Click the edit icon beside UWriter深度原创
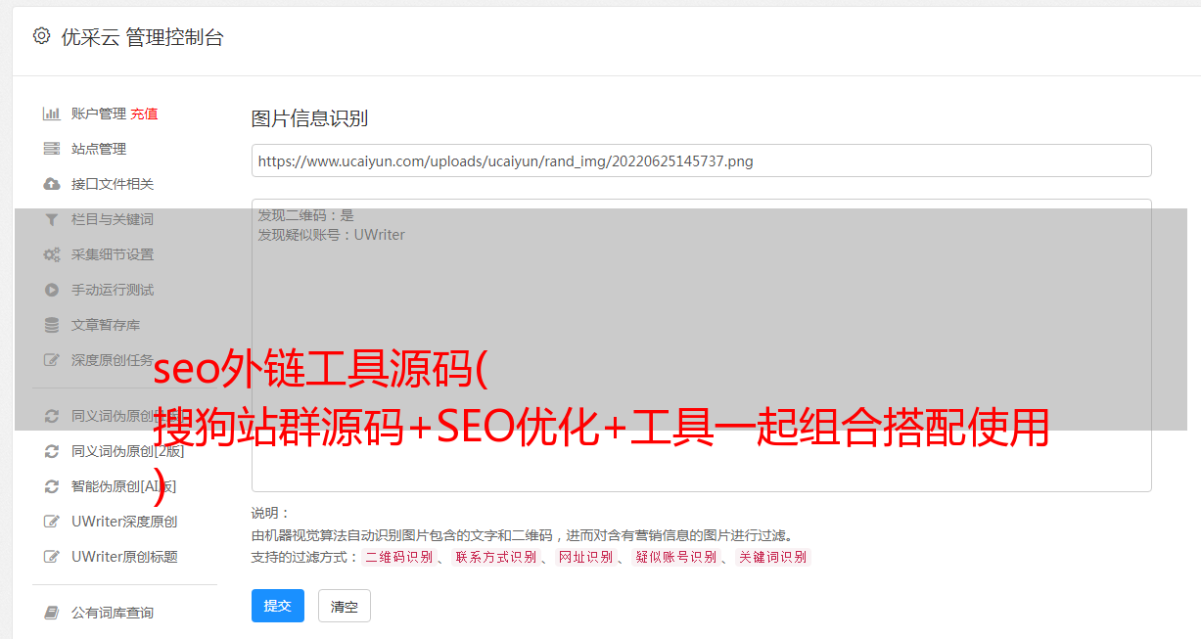 click(x=52, y=522)
